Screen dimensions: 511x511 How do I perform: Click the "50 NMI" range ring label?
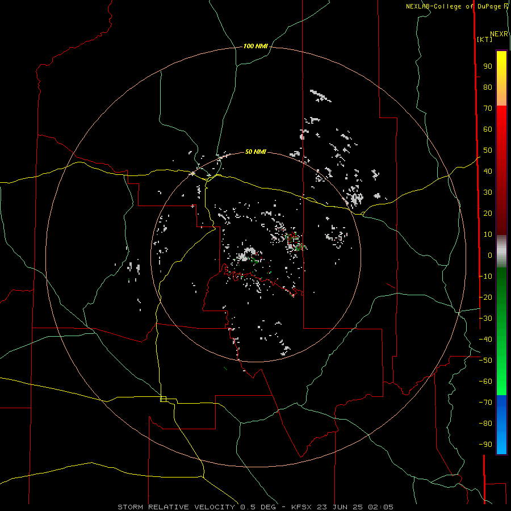click(256, 152)
